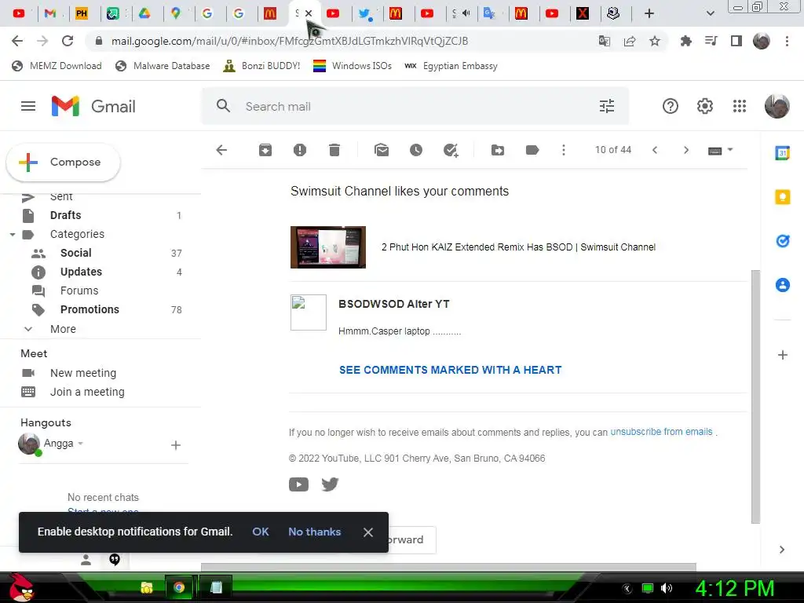
Task: Click the volume icon in system tray
Action: point(667,588)
